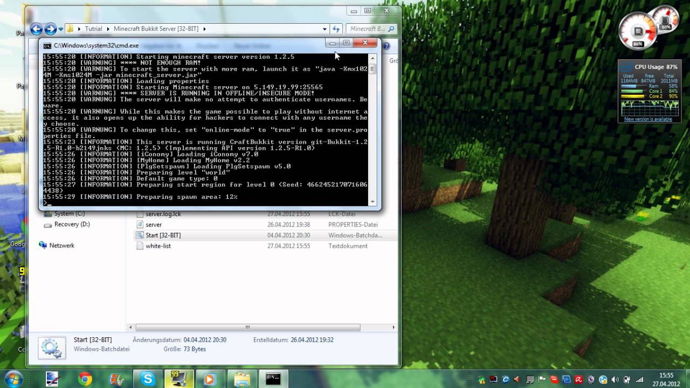Open Skype from taskbar
690x388 pixels.
(148, 379)
